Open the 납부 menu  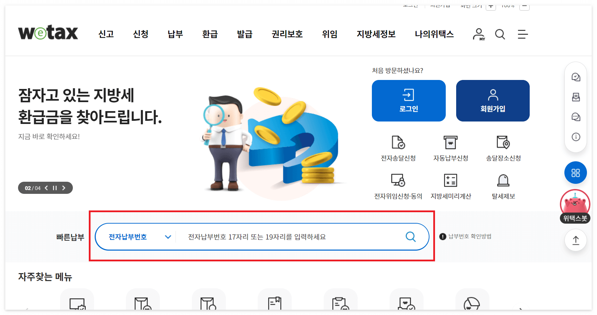coord(175,34)
